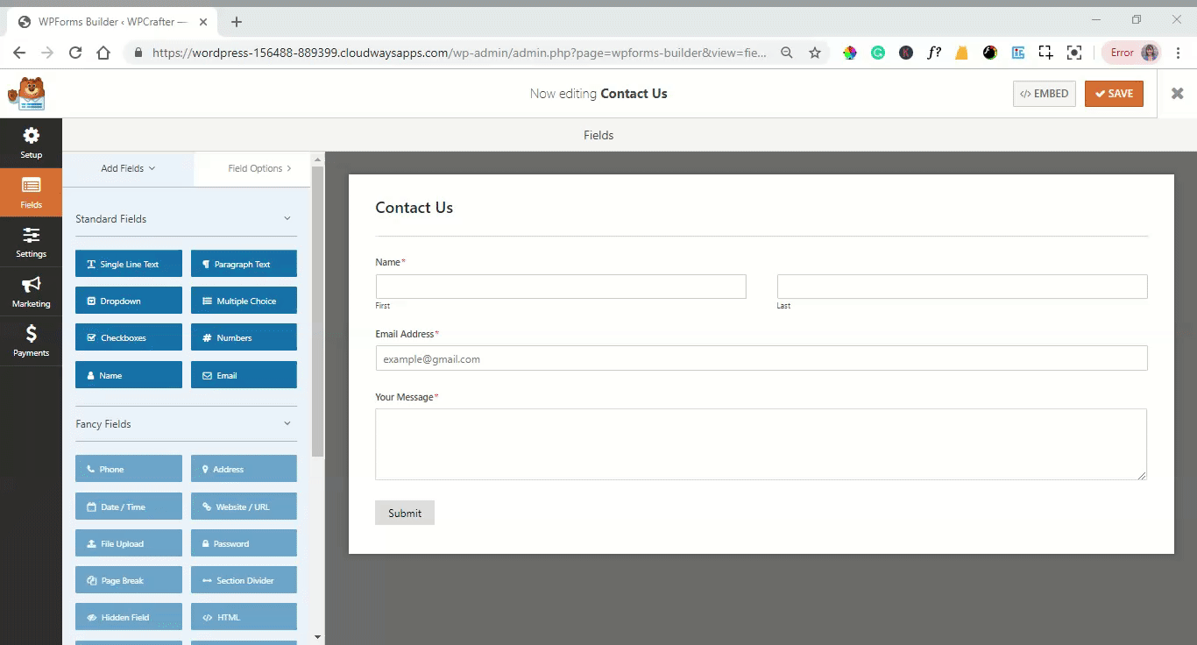The height and width of the screenshot is (645, 1197).
Task: Add a Checkboxes field
Action: pos(129,337)
